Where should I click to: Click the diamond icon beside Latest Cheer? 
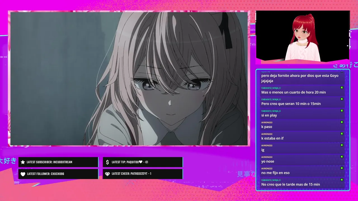coord(107,174)
